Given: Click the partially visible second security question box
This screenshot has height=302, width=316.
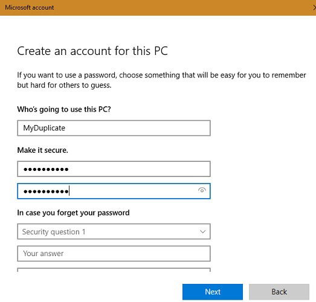Looking at the screenshot, I should pos(114,270).
